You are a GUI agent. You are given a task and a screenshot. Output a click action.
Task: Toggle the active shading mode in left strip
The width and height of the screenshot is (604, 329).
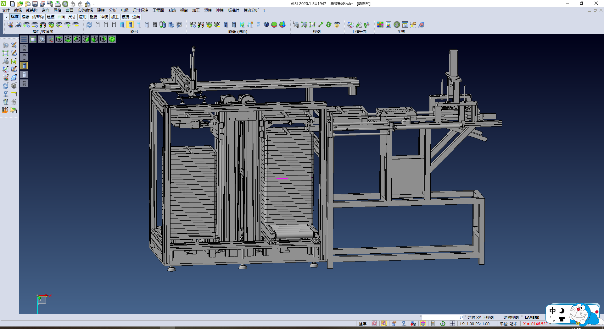coord(24,66)
